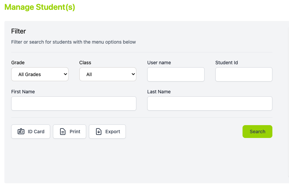Click the Export download-file icon
Viewport: 289px width, 187px height.
99,132
